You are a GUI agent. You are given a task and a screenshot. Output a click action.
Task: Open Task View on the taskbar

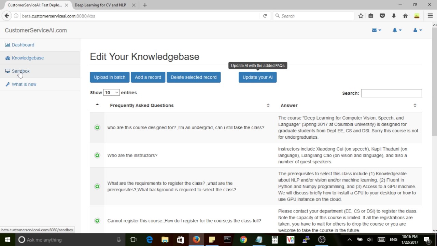[x=133, y=240]
